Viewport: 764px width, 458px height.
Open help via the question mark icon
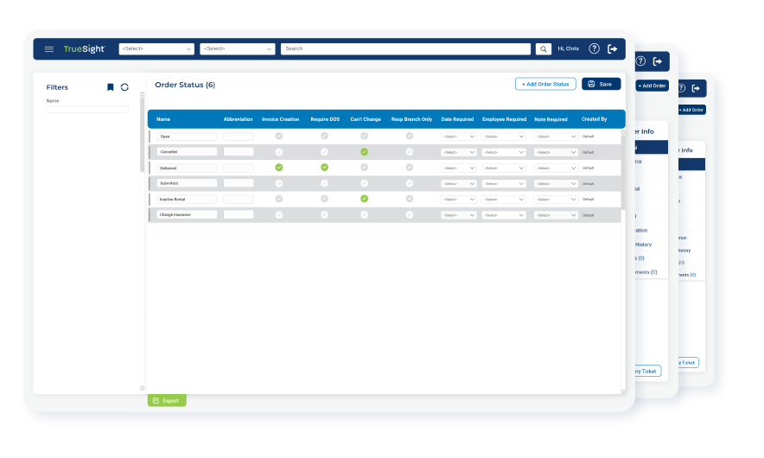594,49
